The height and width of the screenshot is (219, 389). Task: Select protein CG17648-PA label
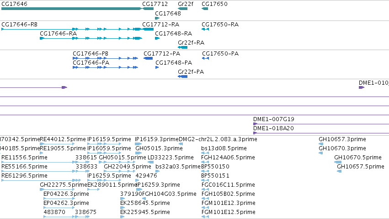174,63
